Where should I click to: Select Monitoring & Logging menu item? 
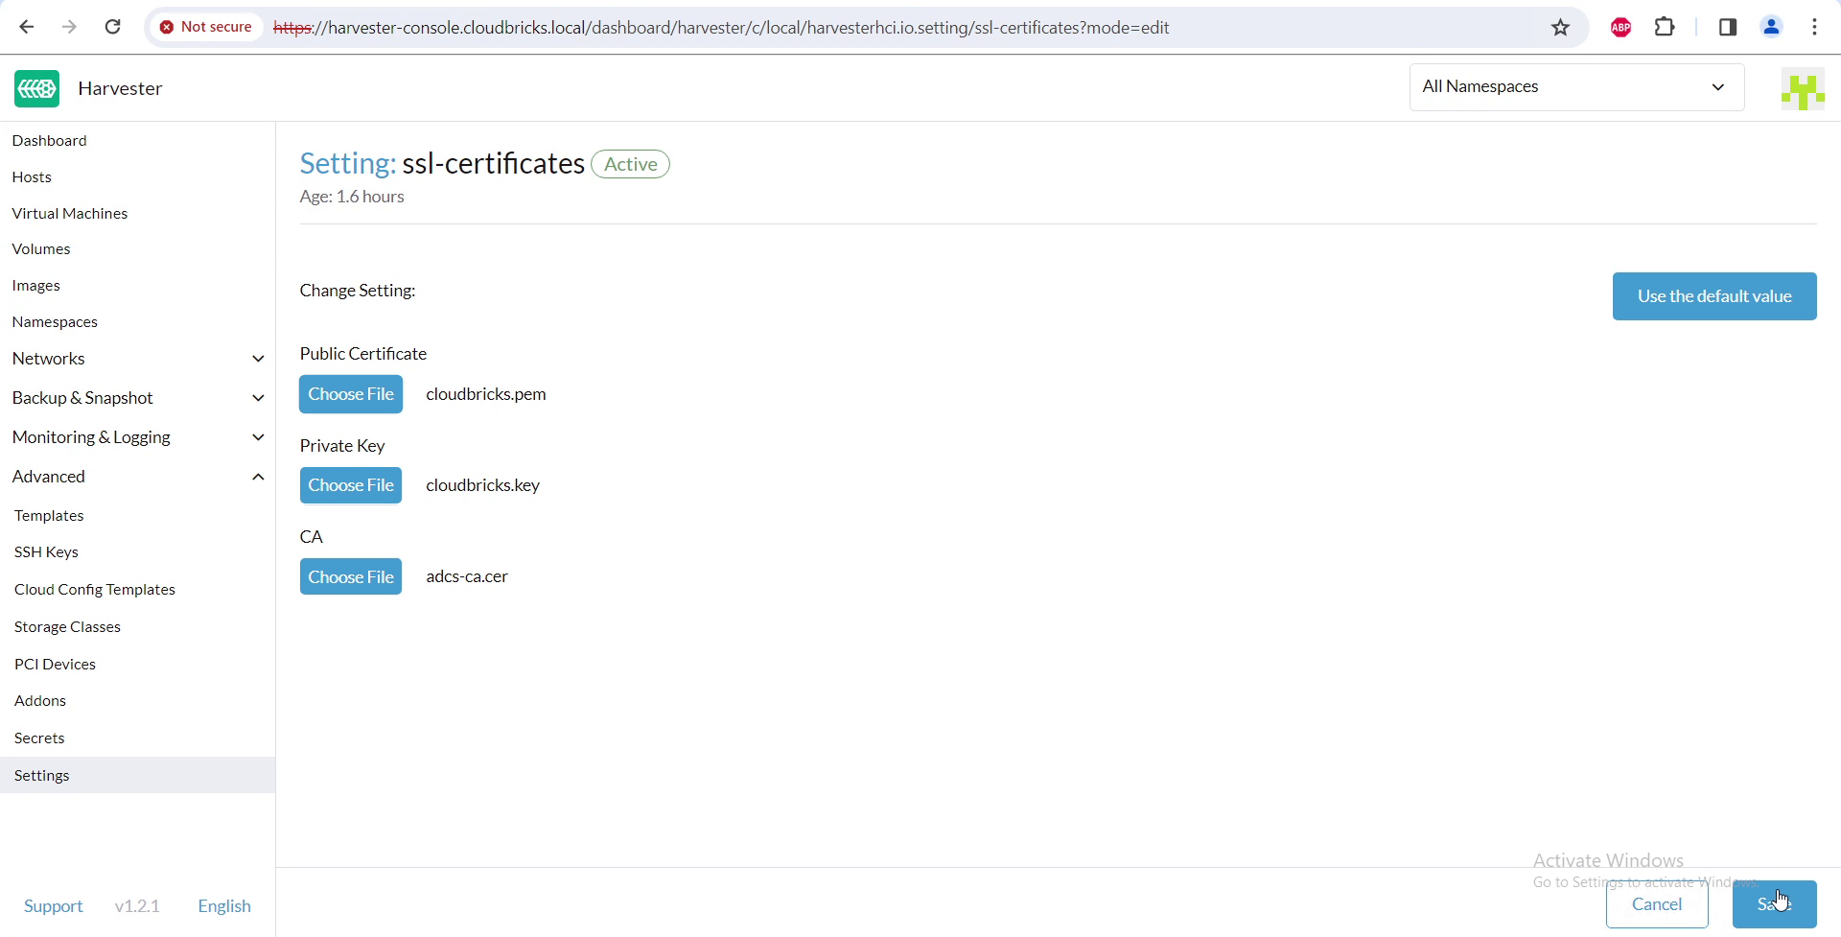coord(91,437)
